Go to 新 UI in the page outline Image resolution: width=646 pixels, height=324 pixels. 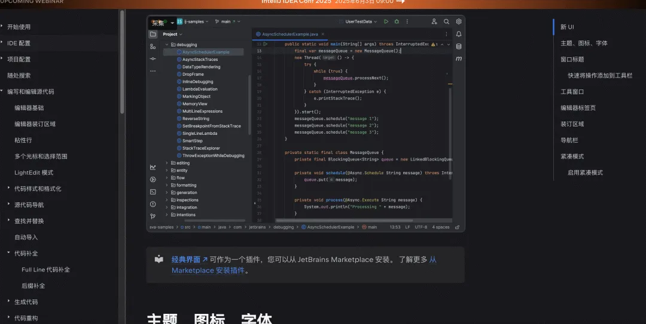567,27
